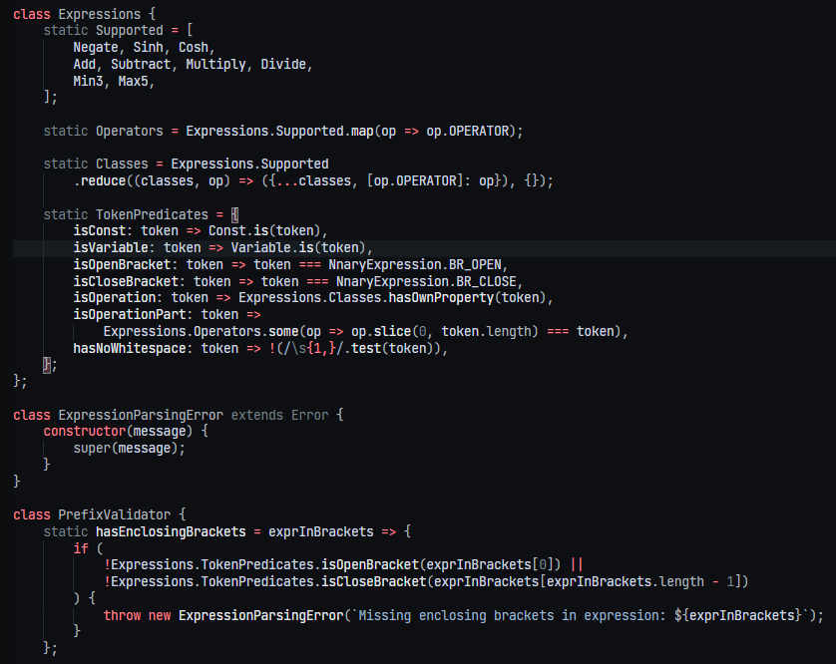Click Multiply in the Supported array
836x664 pixels.
point(215,65)
